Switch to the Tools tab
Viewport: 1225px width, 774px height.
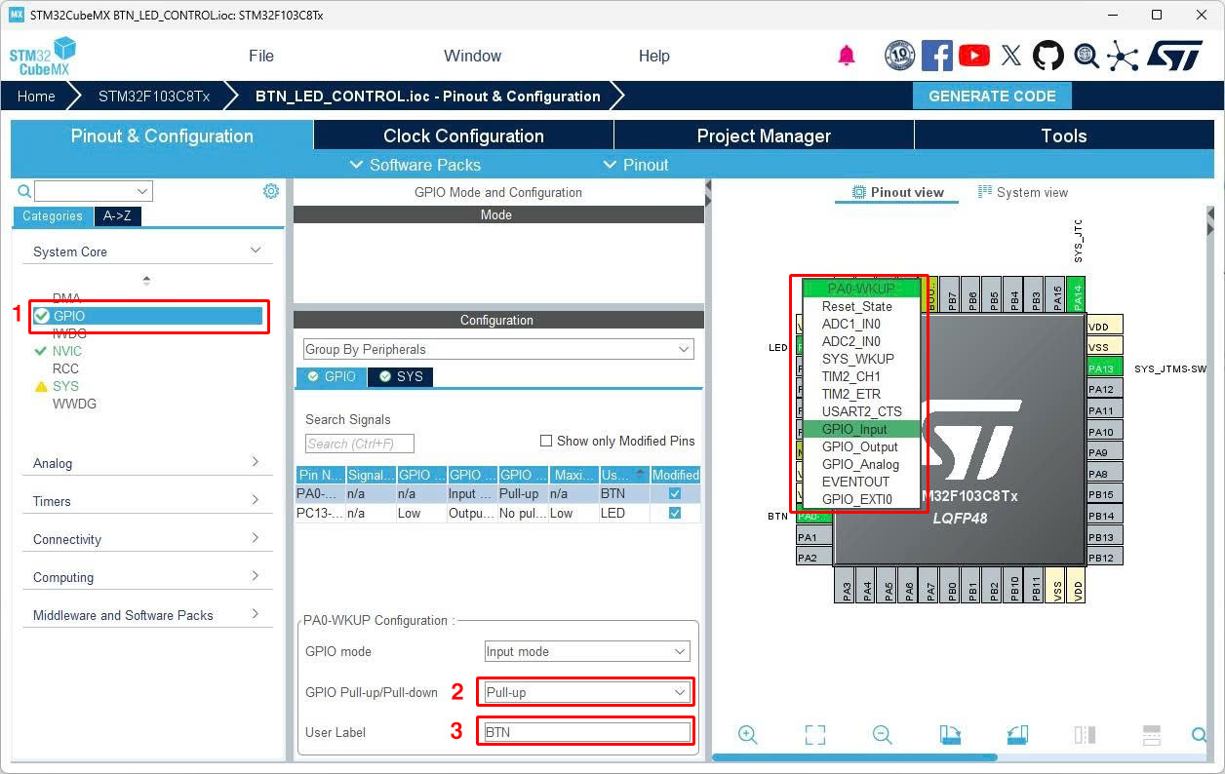tap(1064, 135)
